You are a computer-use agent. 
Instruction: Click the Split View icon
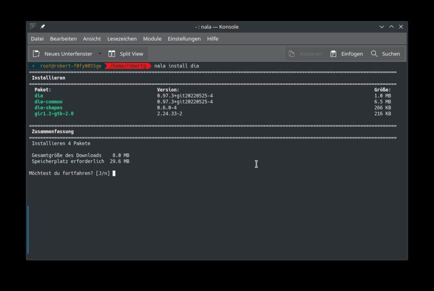click(112, 54)
